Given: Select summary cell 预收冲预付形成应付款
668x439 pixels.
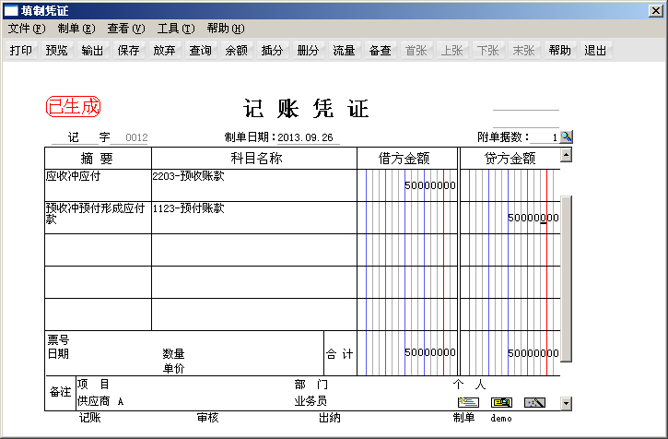Looking at the screenshot, I should pyautogui.click(x=98, y=218).
